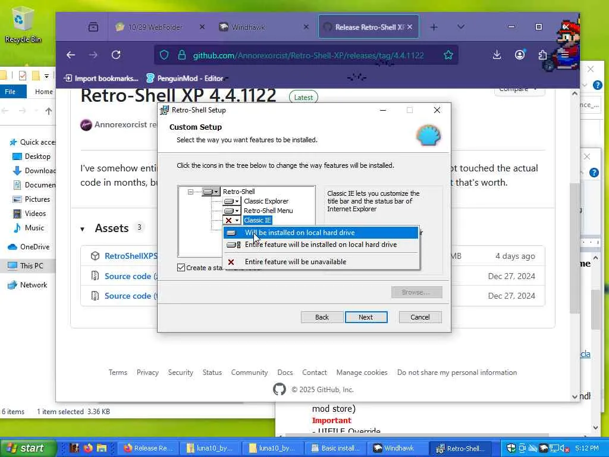
Task: Select Desktop in Explorer navigation pane
Action: [x=33, y=156]
